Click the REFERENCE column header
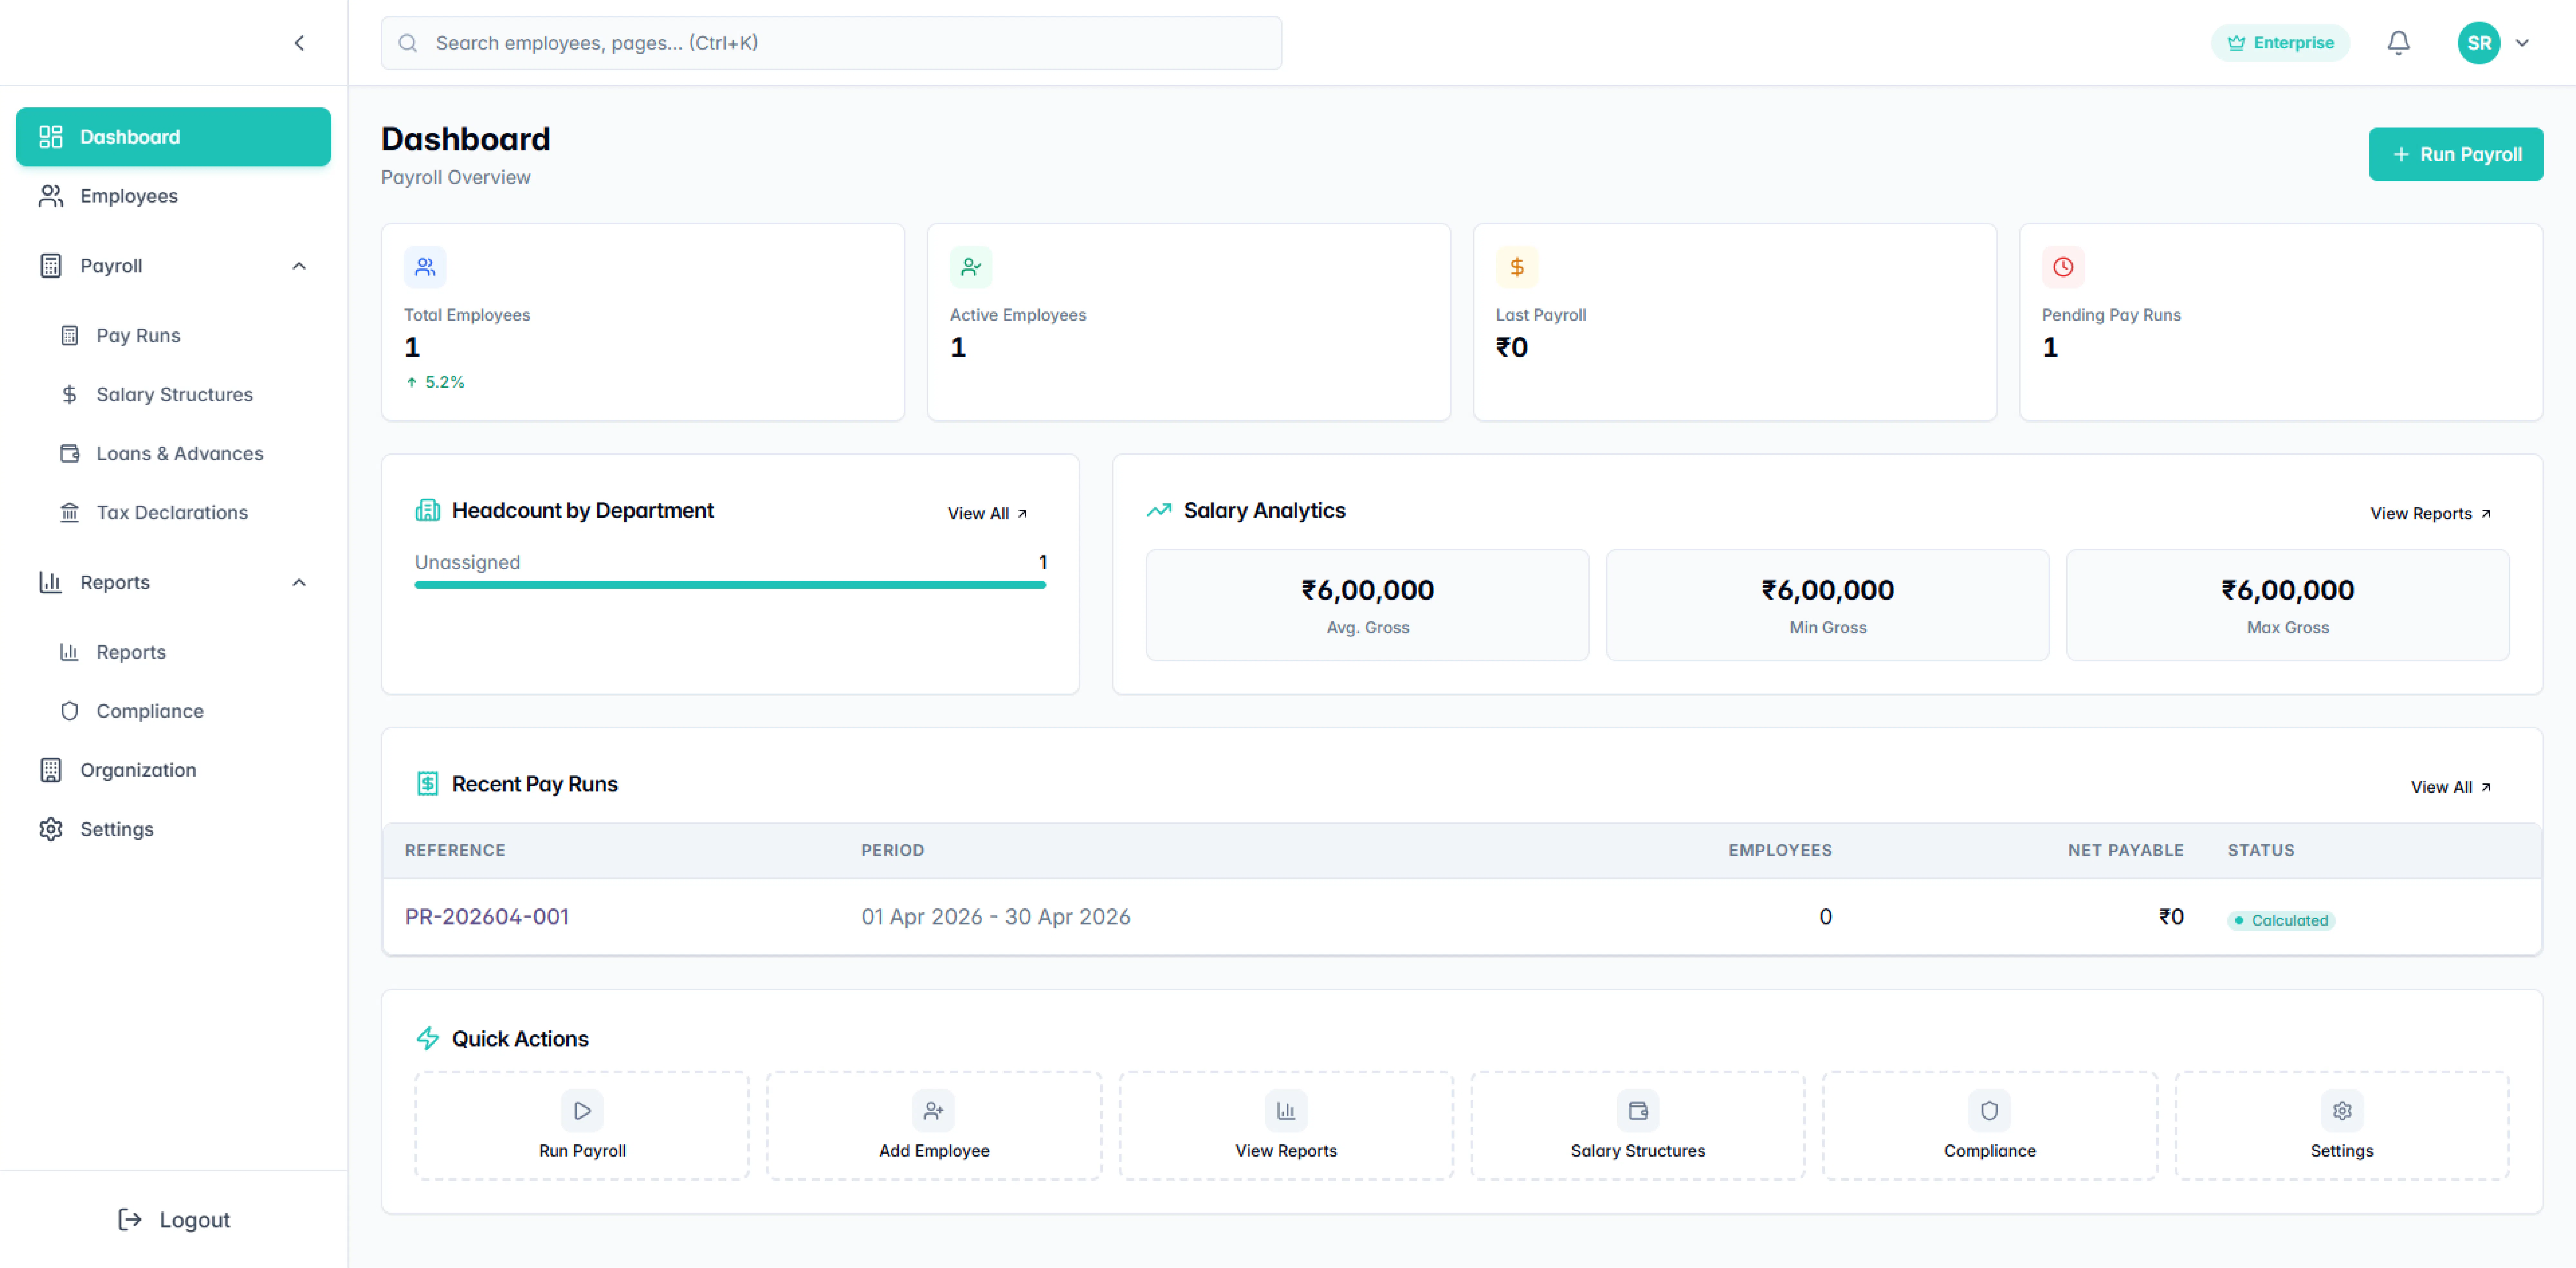 [455, 850]
